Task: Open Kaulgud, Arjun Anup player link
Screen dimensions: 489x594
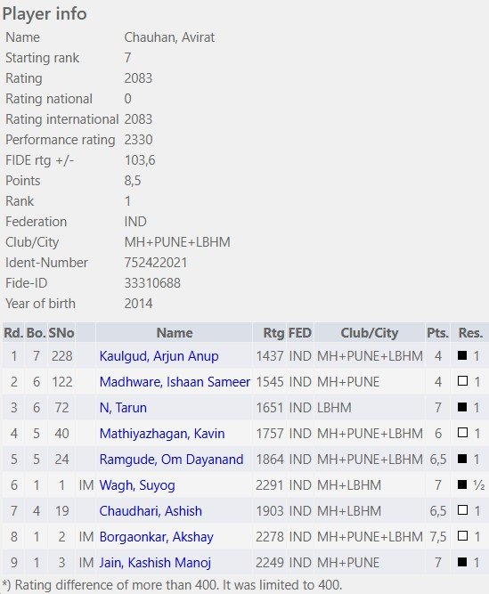Action: [159, 356]
